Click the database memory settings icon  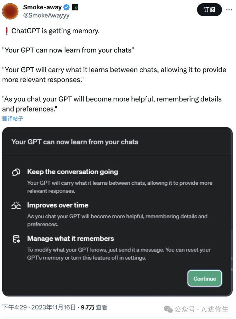pos(16,239)
